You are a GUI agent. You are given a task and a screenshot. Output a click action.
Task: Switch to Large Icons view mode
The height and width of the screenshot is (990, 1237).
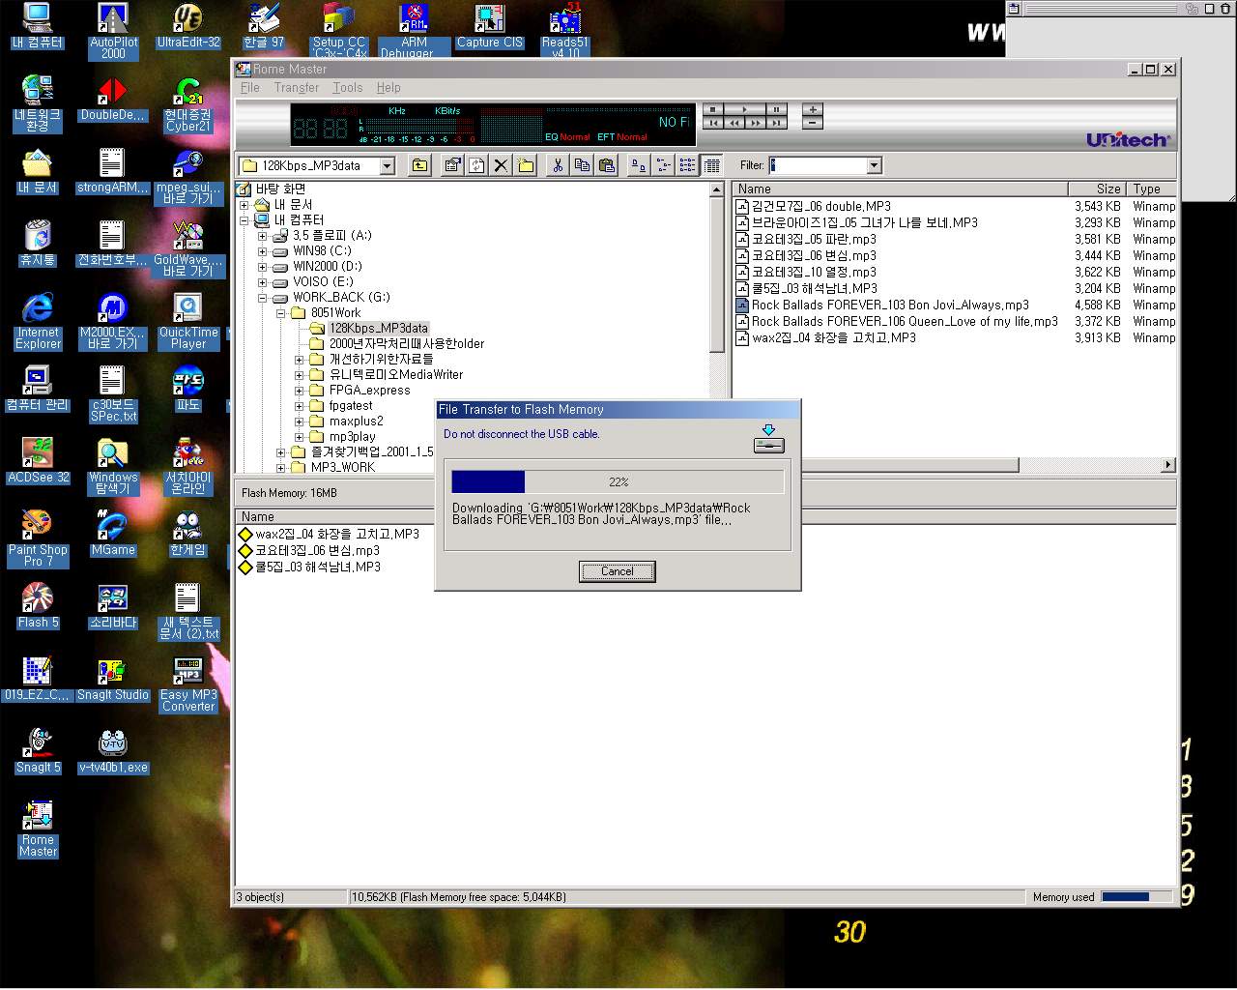tap(639, 165)
